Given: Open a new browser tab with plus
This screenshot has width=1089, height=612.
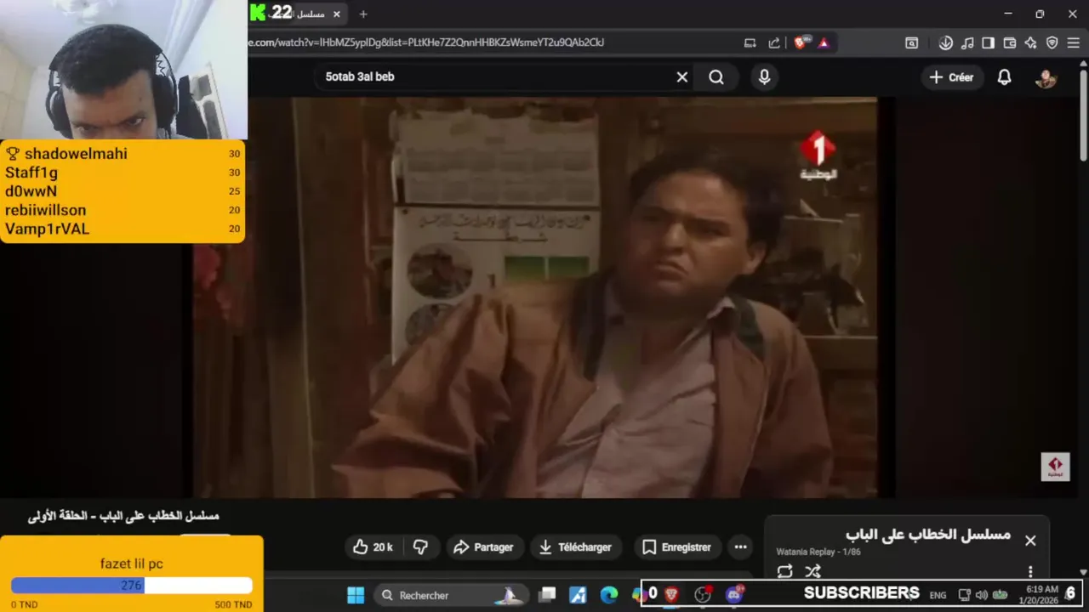Looking at the screenshot, I should point(363,14).
